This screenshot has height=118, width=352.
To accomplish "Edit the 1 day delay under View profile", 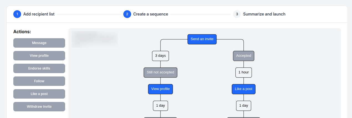I will pos(160,106).
